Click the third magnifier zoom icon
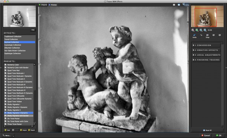 click(201, 30)
